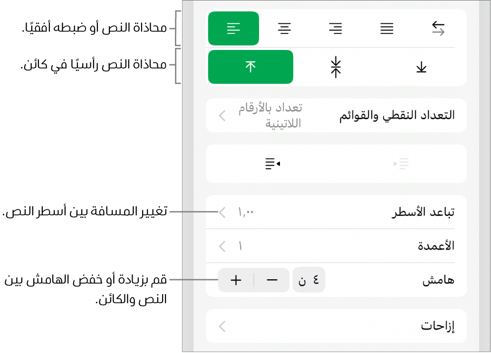Viewport: 491px width, 353px height.
Task: Click the outdent list icon
Action: tap(272, 164)
